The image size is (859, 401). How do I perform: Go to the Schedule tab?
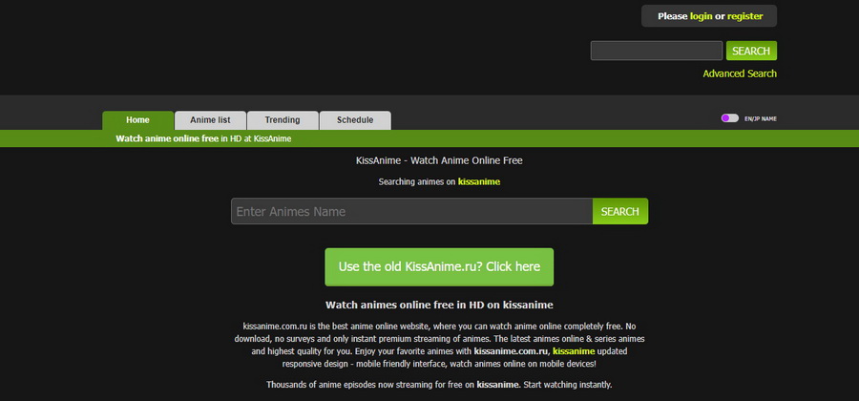354,120
